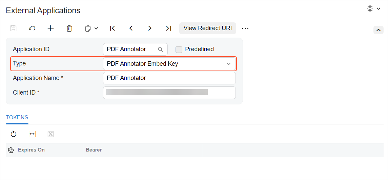The height and width of the screenshot is (180, 388).
Task: Go to the next record
Action: coord(150,28)
